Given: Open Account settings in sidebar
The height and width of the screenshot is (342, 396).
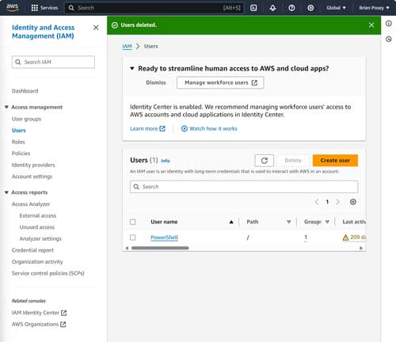Looking at the screenshot, I should coord(32,177).
